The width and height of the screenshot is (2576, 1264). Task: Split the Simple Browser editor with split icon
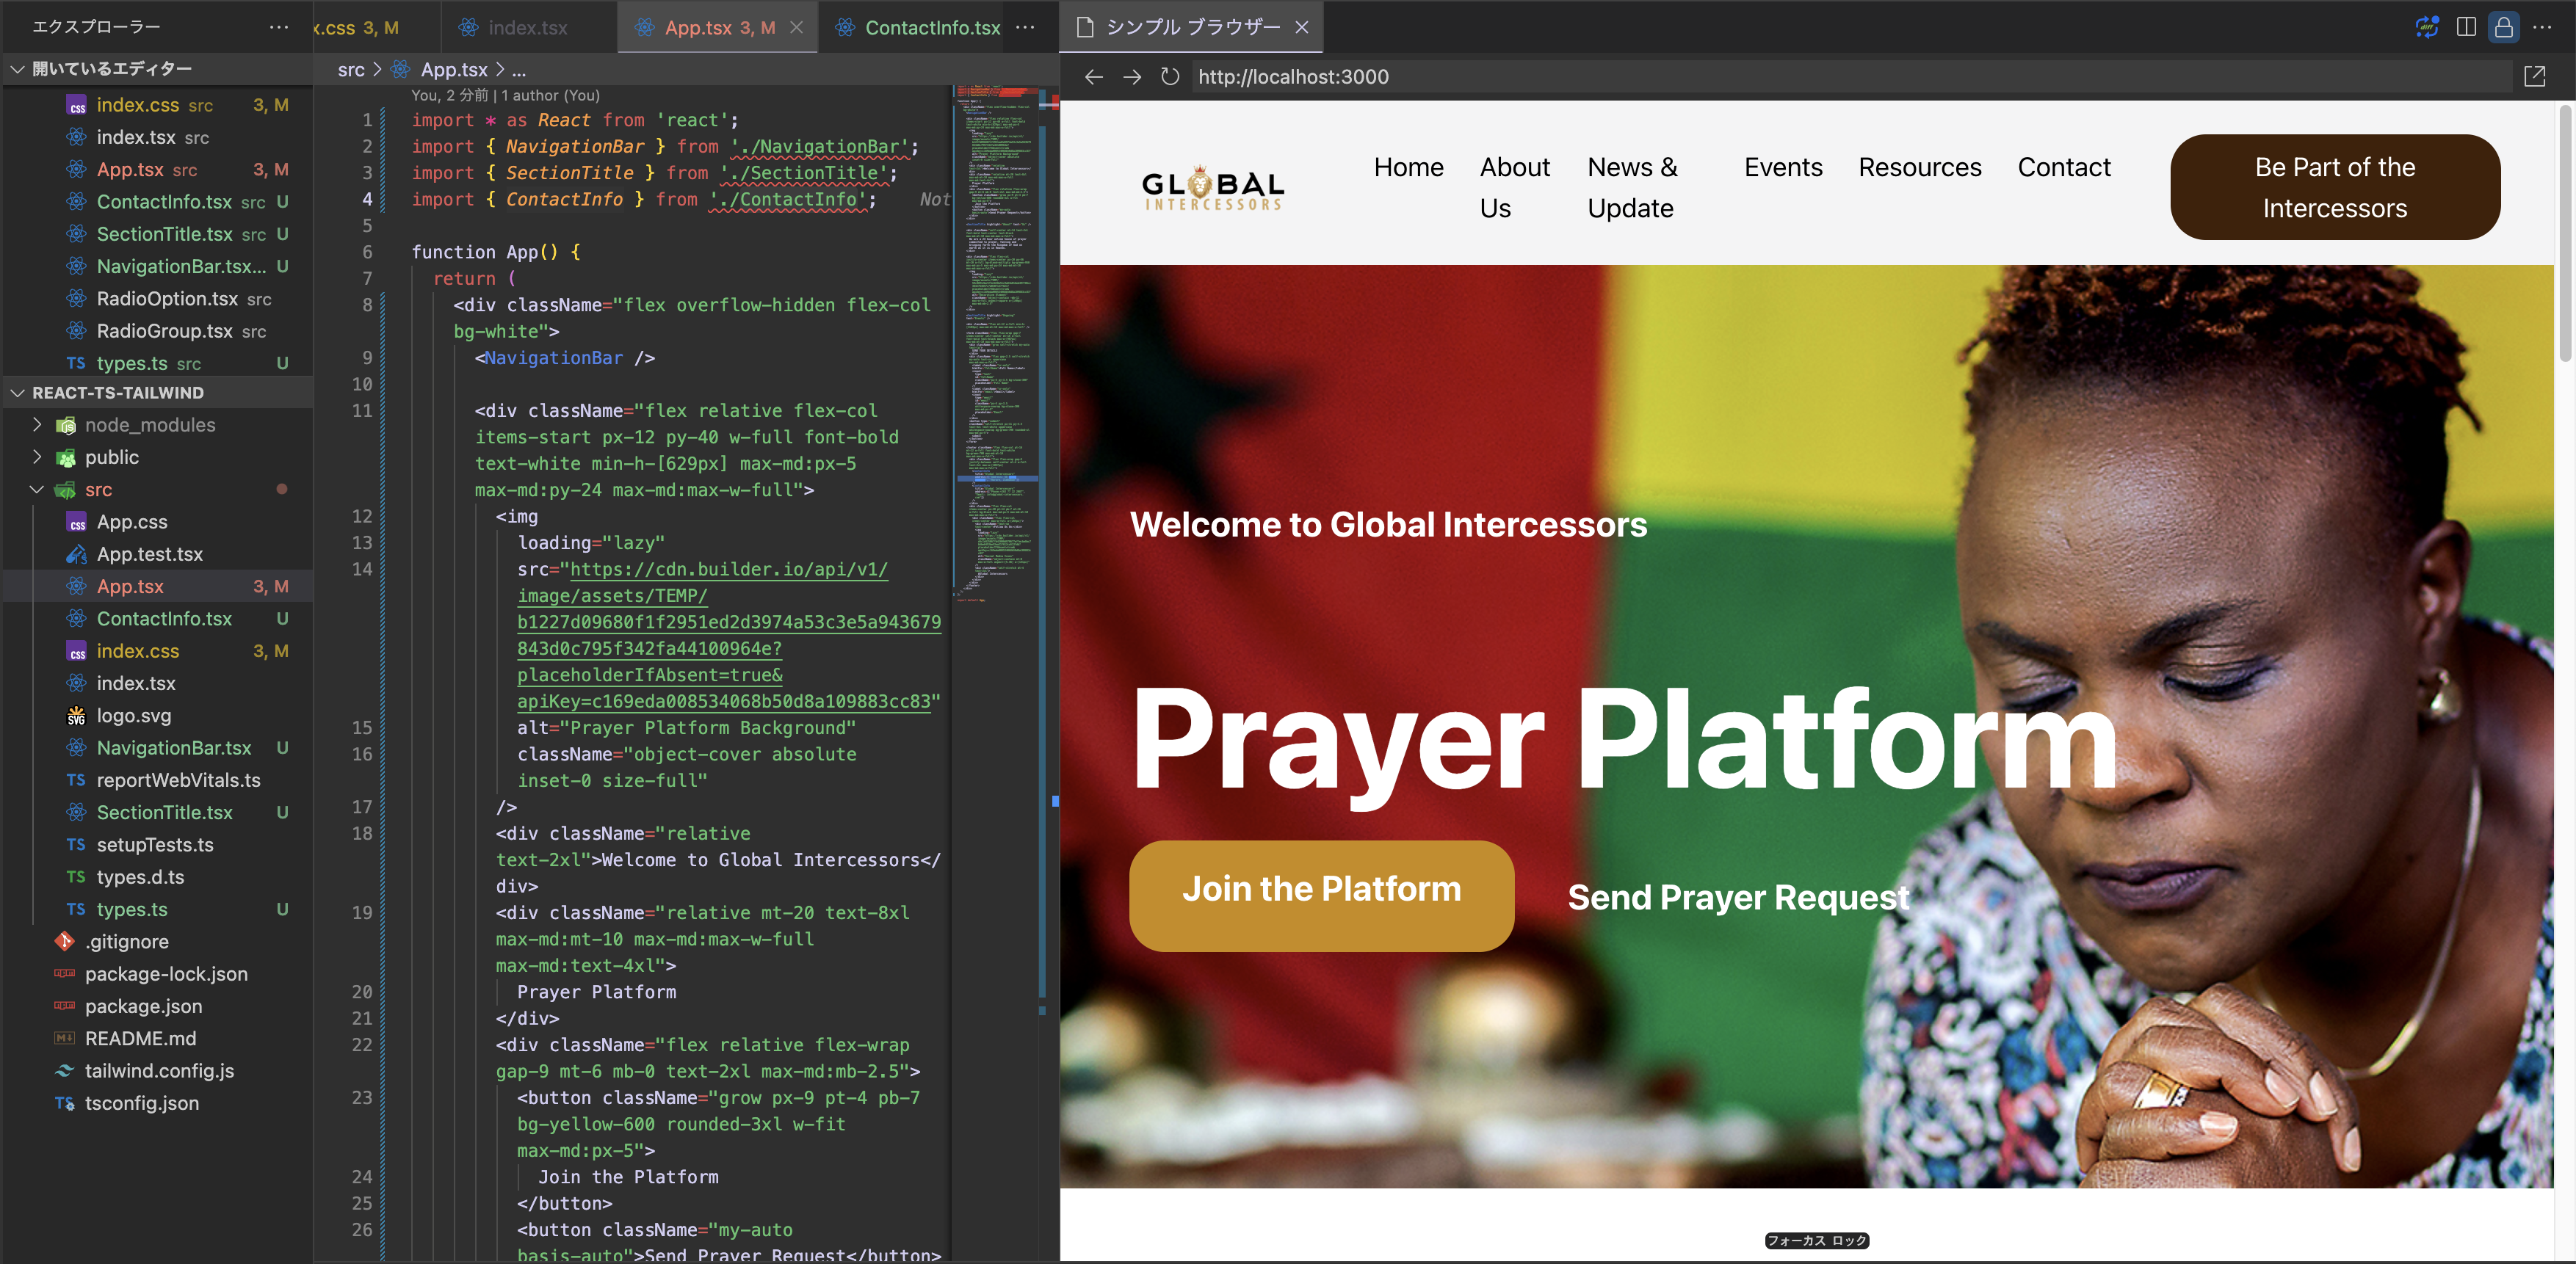pyautogui.click(x=2466, y=27)
